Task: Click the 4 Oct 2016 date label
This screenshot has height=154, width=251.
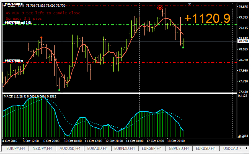Action: pyautogui.click(x=10, y=141)
